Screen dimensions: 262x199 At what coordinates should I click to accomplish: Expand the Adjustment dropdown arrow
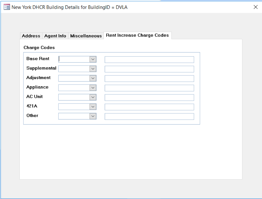pos(93,78)
